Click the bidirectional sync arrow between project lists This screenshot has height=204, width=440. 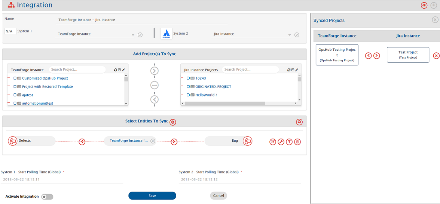coord(154,85)
